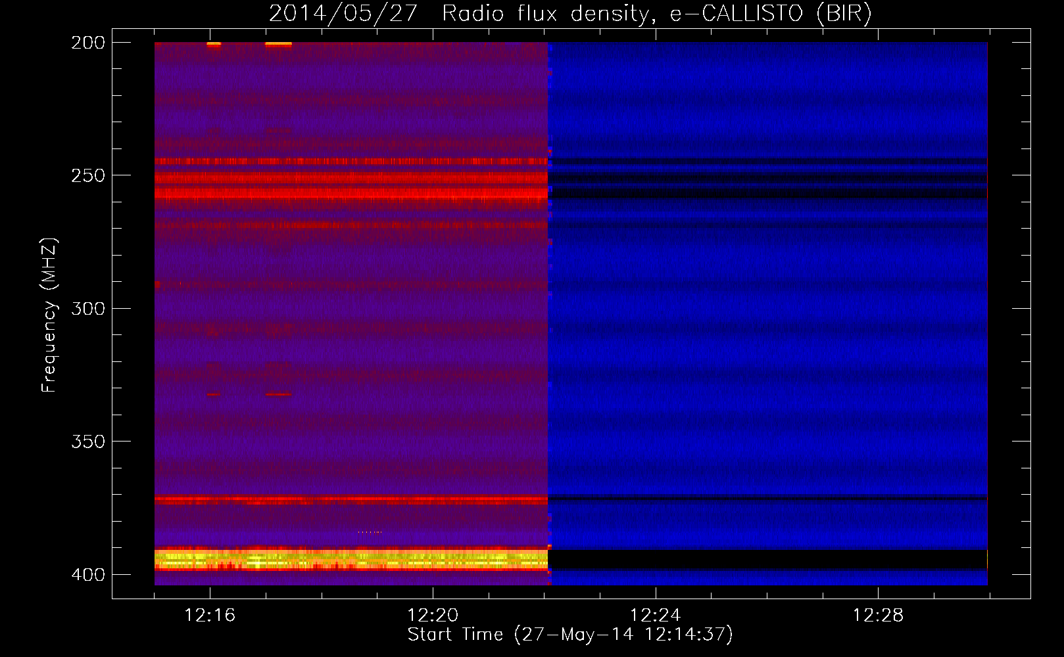Click the 250 frequency tick label
The width and height of the screenshot is (1064, 657).
pos(88,175)
